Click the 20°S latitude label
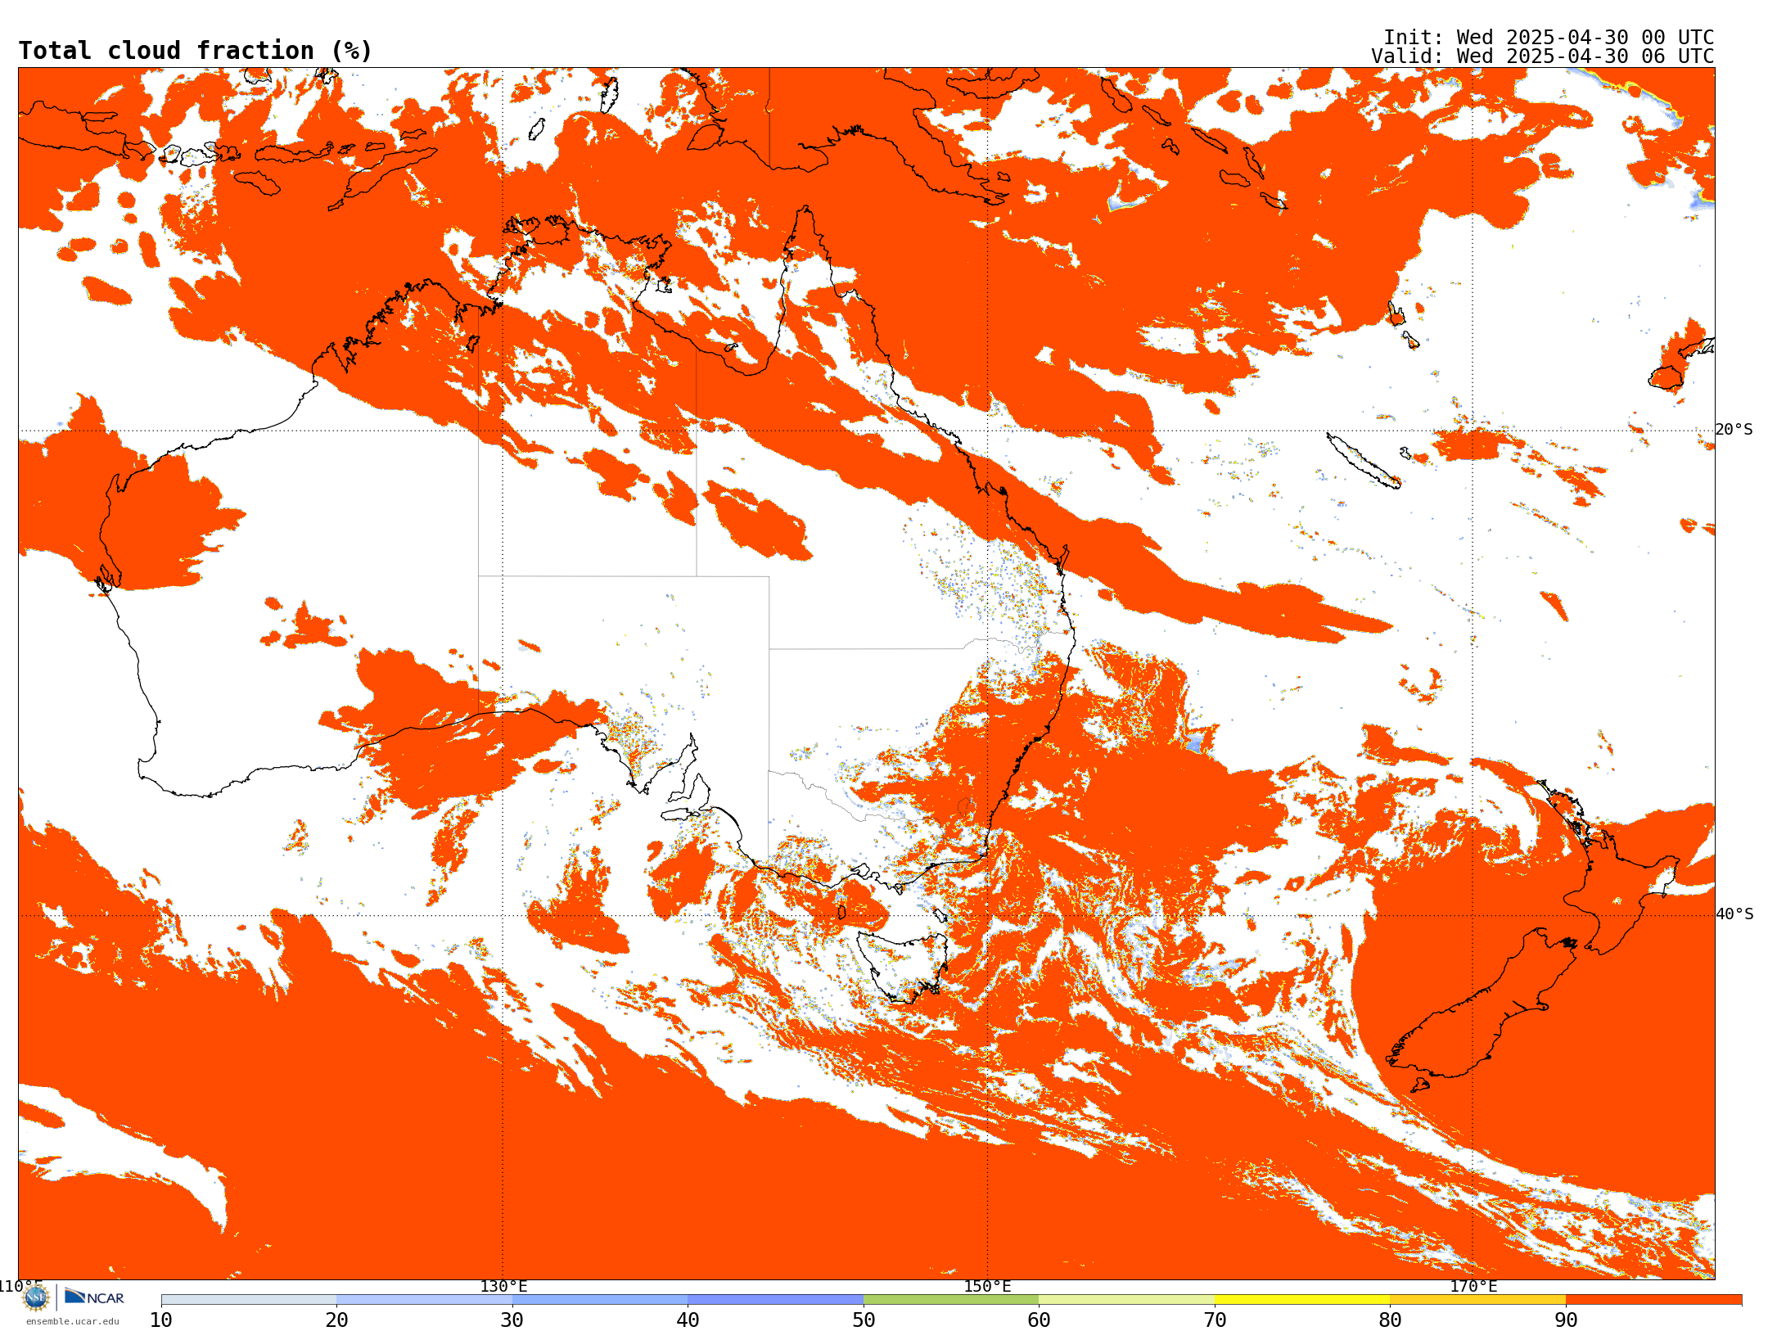The image size is (1768, 1331). tap(1734, 430)
